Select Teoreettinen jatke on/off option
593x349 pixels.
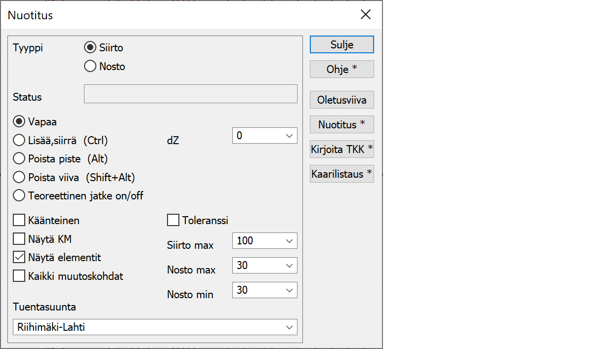19,195
